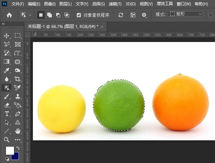Screen dimensions: 215x163
Task: Open the 视图(V) menu
Action: (x=146, y=4)
